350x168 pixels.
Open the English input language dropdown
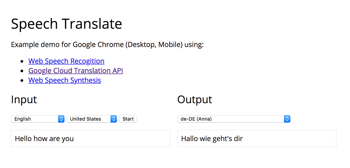pyautogui.click(x=38, y=119)
